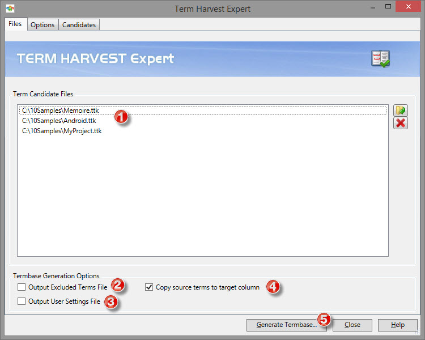Uncheck Copy source terms to target column
The width and height of the screenshot is (425, 340).
[x=149, y=287]
